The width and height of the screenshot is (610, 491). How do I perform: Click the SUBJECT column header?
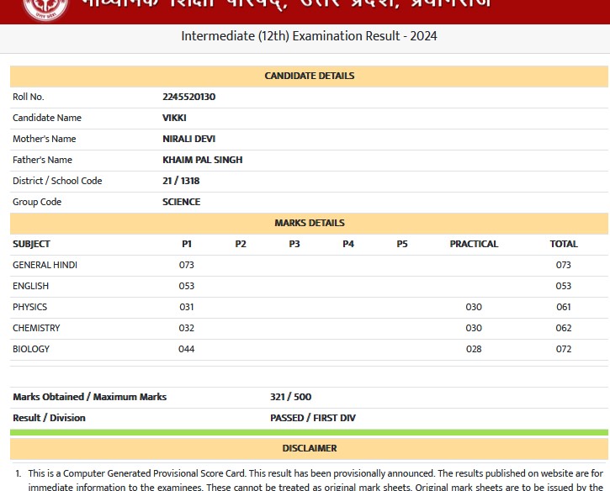coord(31,244)
